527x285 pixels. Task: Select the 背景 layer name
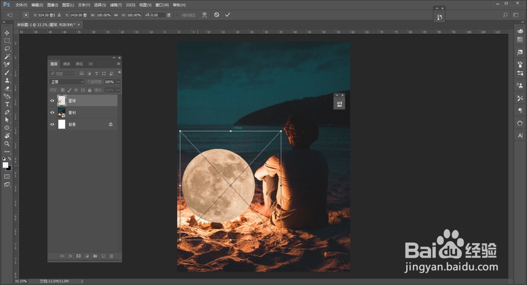point(72,124)
